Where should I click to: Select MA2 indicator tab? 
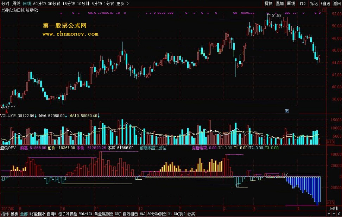pos(142,214)
